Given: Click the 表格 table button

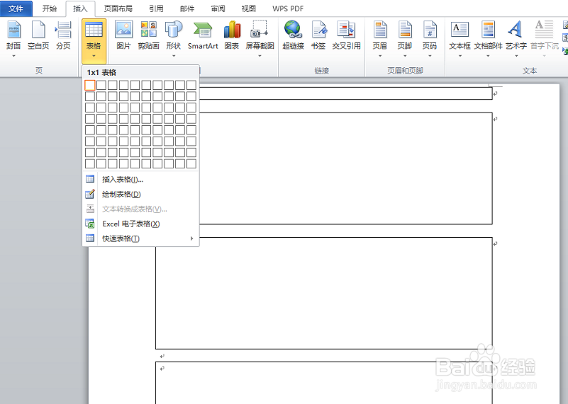Looking at the screenshot, I should 94,40.
